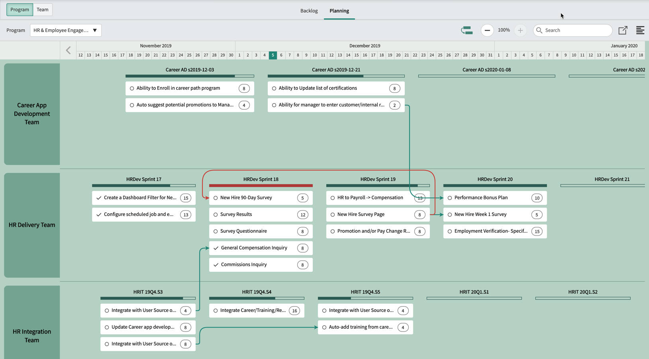Click the left chevron to scroll timeline back
Screen dimensions: 649x359
point(69,50)
